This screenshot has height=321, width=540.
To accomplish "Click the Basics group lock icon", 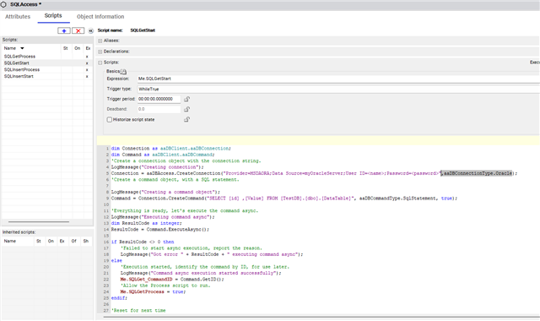I will tap(123, 72).
